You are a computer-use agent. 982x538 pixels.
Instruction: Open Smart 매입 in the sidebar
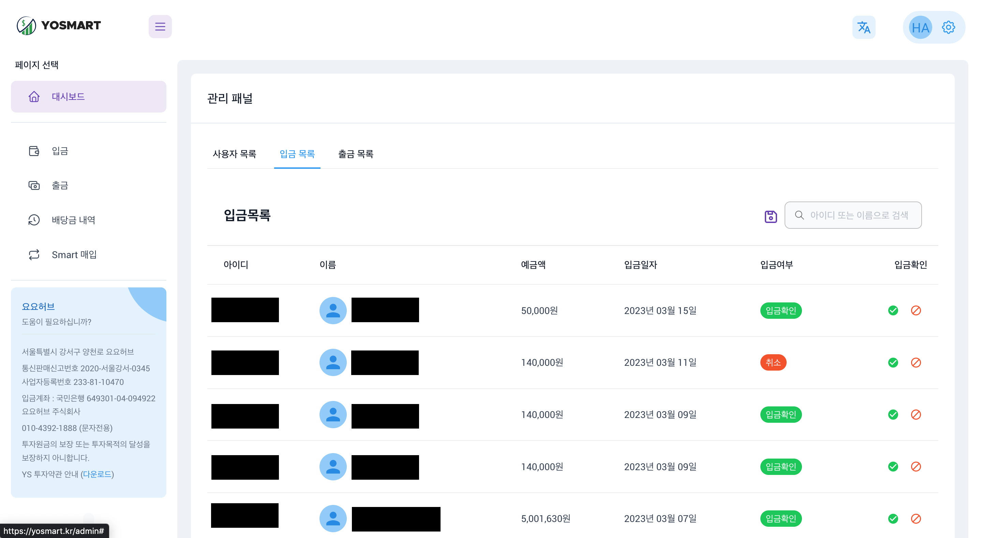click(74, 255)
